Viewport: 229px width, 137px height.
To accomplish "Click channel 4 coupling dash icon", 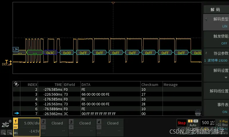I will [x=99, y=127].
